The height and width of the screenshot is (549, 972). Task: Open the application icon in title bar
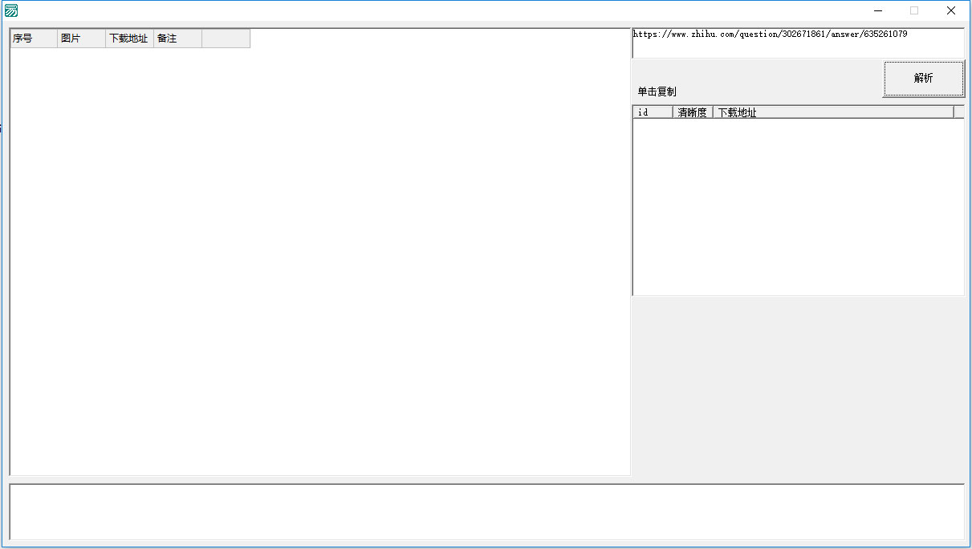tap(11, 10)
